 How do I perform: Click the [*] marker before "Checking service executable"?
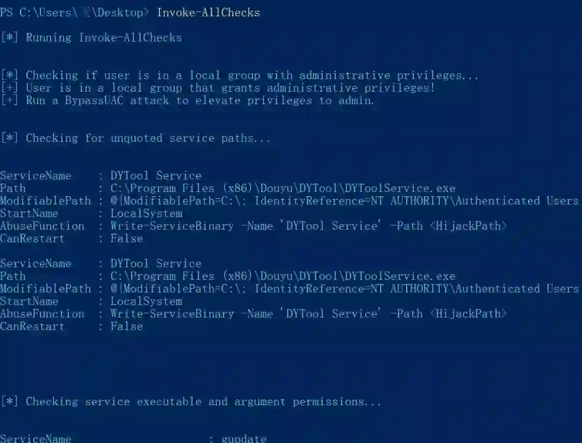point(9,402)
